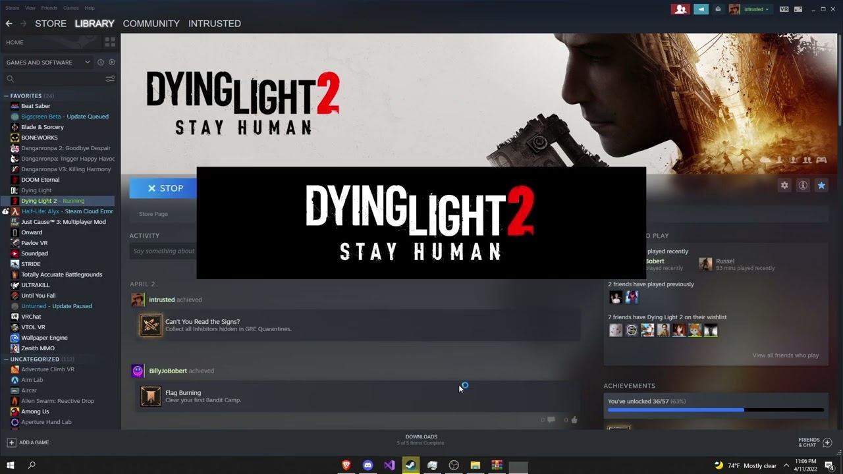Screen dimensions: 843x474
Task: Show game information icon
Action: click(x=803, y=186)
